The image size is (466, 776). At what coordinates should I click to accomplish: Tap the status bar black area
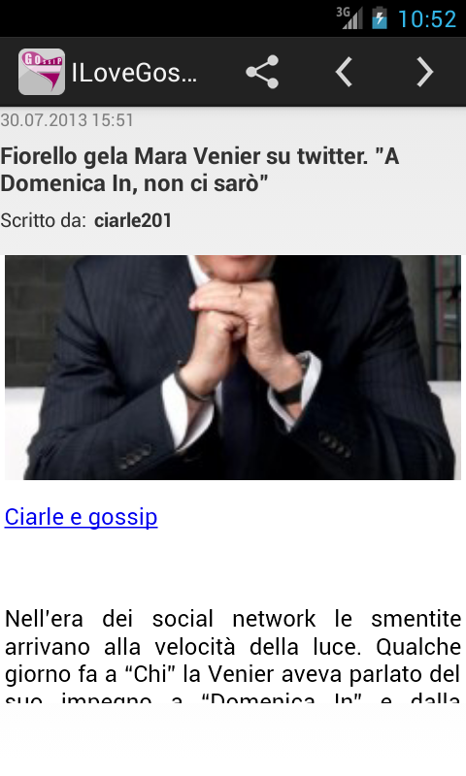163,18
